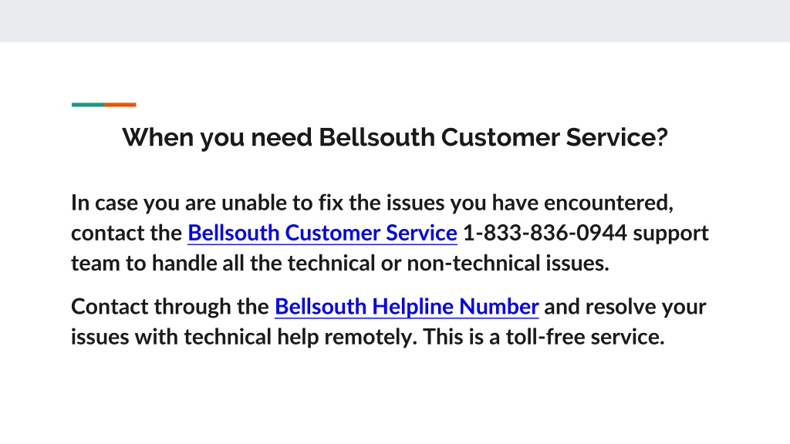
Task: Click the word 'Bellsouth' in the heading
Action: point(376,137)
